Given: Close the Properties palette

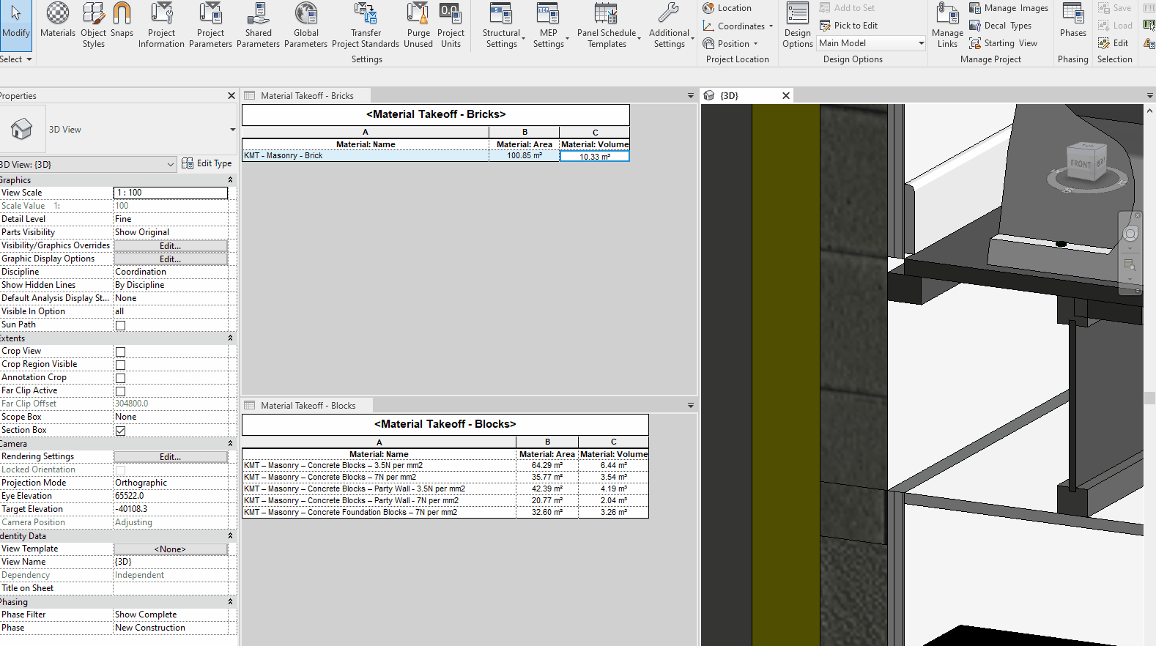Looking at the screenshot, I should tap(231, 96).
